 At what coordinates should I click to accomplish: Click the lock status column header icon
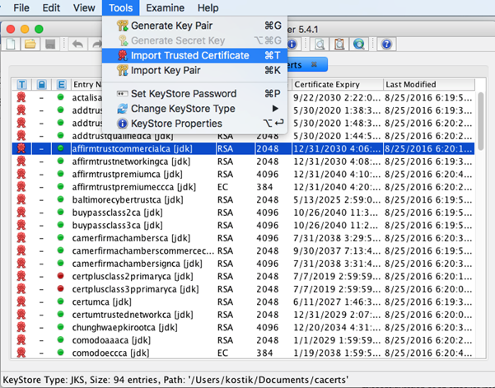pyautogui.click(x=41, y=84)
